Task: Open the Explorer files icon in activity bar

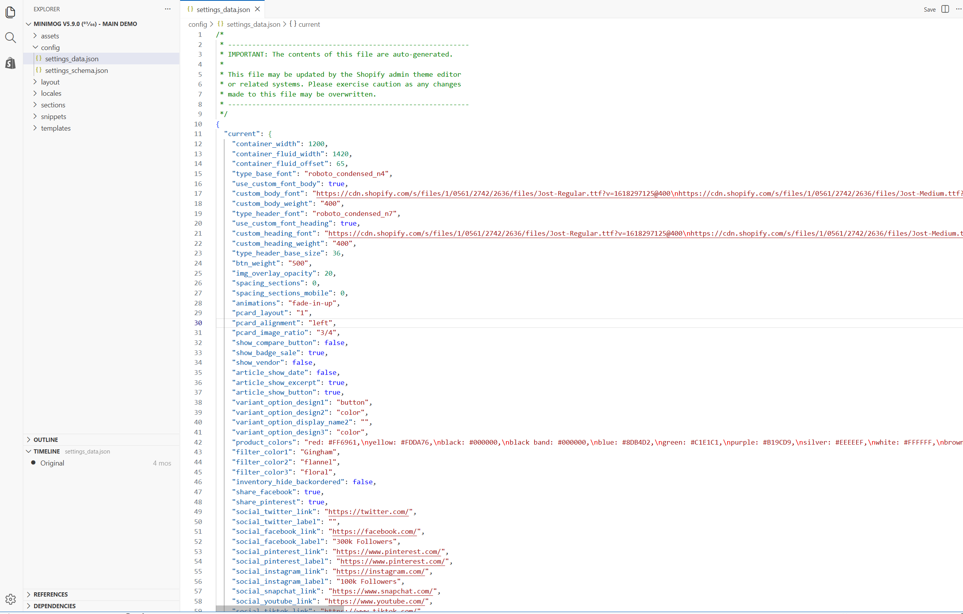Action: pos(11,12)
